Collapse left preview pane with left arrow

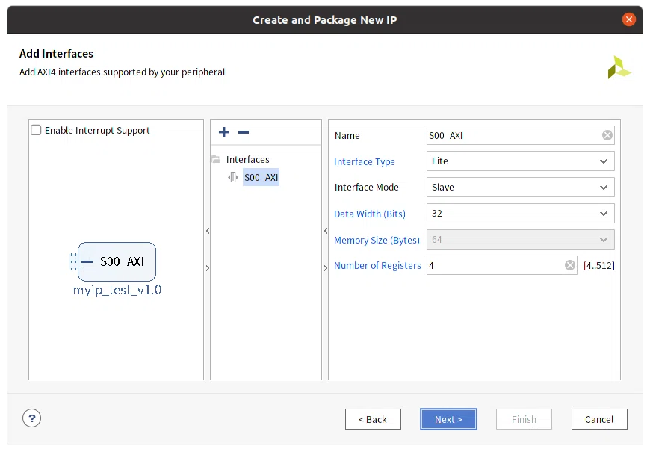click(x=208, y=231)
